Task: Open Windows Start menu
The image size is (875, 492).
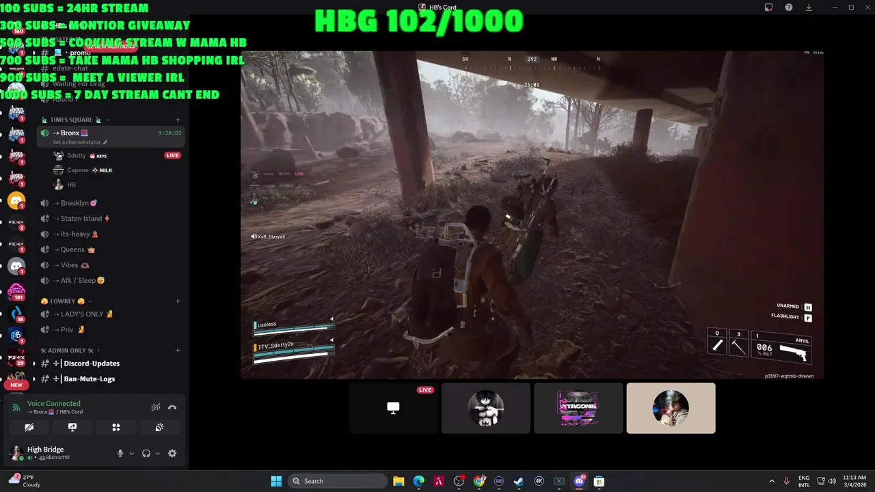Action: point(276,481)
